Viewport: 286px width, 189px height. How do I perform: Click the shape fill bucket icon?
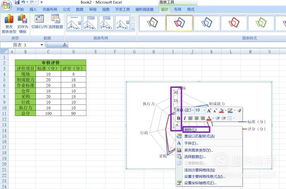[x=222, y=111]
